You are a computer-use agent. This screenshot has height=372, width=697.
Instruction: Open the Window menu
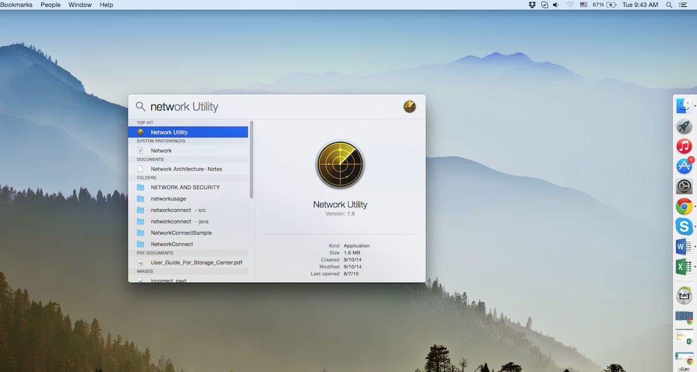pos(80,5)
